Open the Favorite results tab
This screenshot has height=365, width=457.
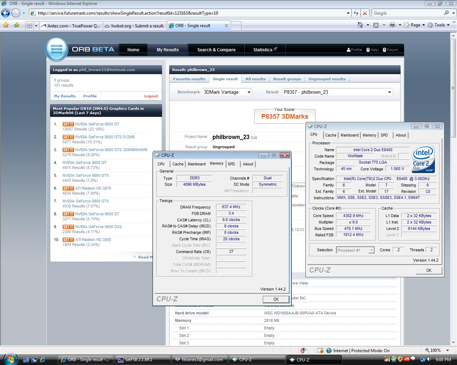tap(189, 79)
